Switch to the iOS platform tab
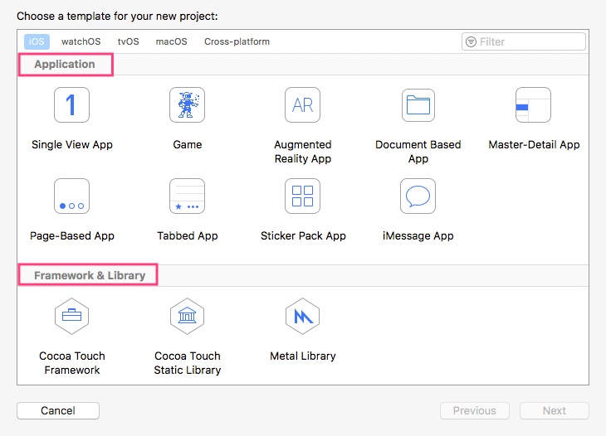The width and height of the screenshot is (606, 436). point(37,41)
